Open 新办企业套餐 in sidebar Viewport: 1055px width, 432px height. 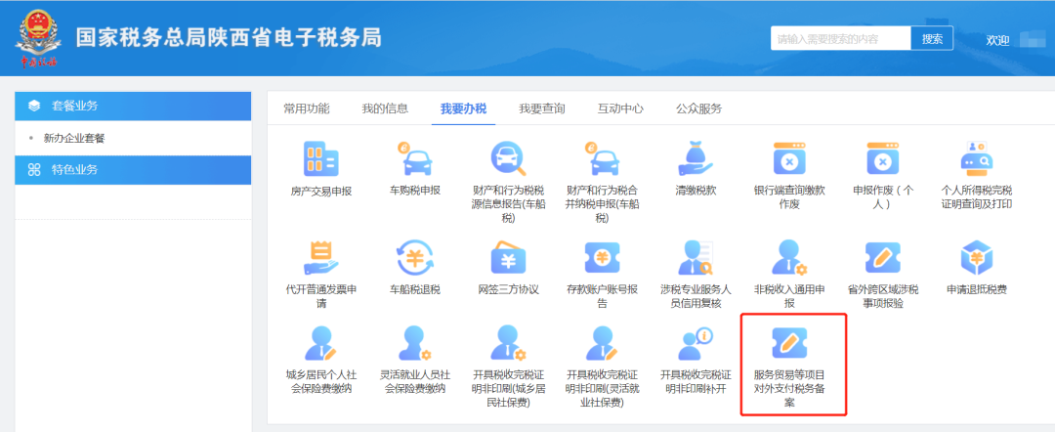(74, 139)
